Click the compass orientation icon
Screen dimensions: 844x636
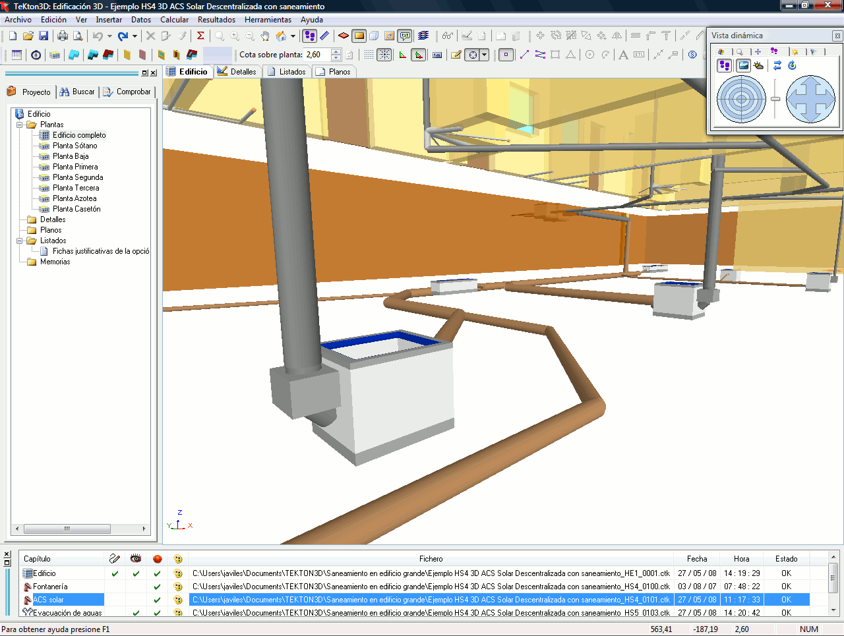pyautogui.click(x=36, y=55)
